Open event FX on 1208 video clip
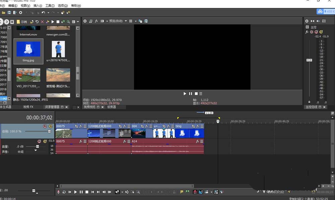 point(125,126)
